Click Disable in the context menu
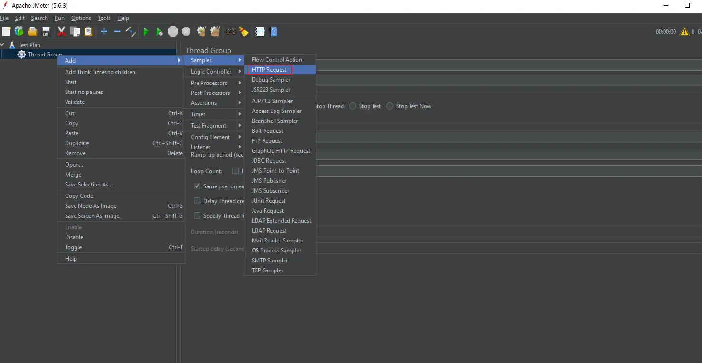702x363 pixels. point(121,237)
